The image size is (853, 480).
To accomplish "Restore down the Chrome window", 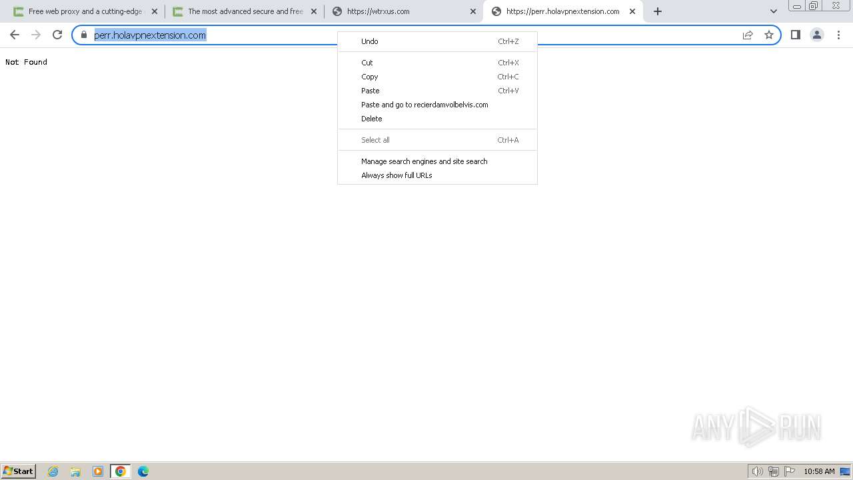I will (x=814, y=6).
